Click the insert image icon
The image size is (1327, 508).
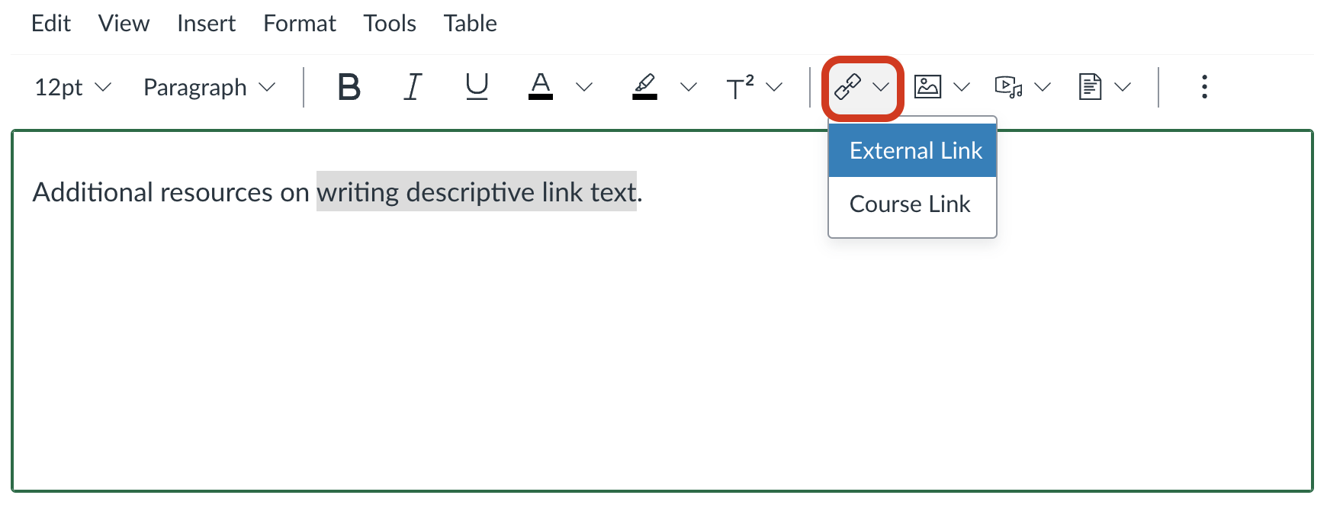point(927,87)
